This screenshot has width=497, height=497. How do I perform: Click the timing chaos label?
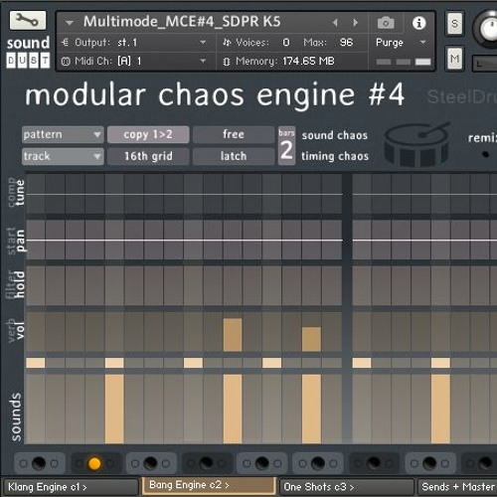(335, 156)
